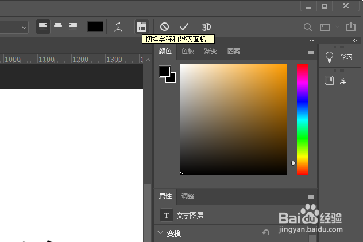The width and height of the screenshot is (363, 242).
Task: Reset the transform with undo arrow
Action: pos(266,233)
